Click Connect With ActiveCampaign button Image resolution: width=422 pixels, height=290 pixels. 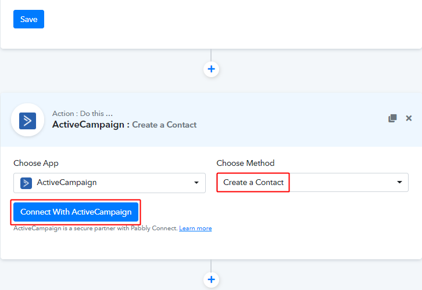pyautogui.click(x=76, y=212)
